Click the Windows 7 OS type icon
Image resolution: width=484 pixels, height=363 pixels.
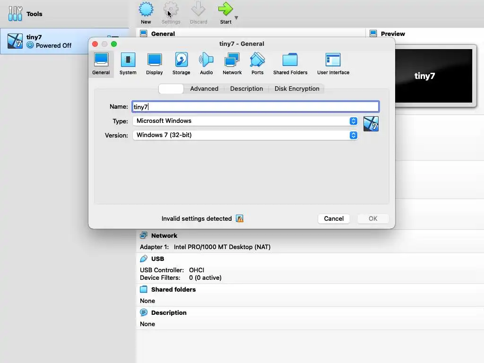pyautogui.click(x=371, y=124)
